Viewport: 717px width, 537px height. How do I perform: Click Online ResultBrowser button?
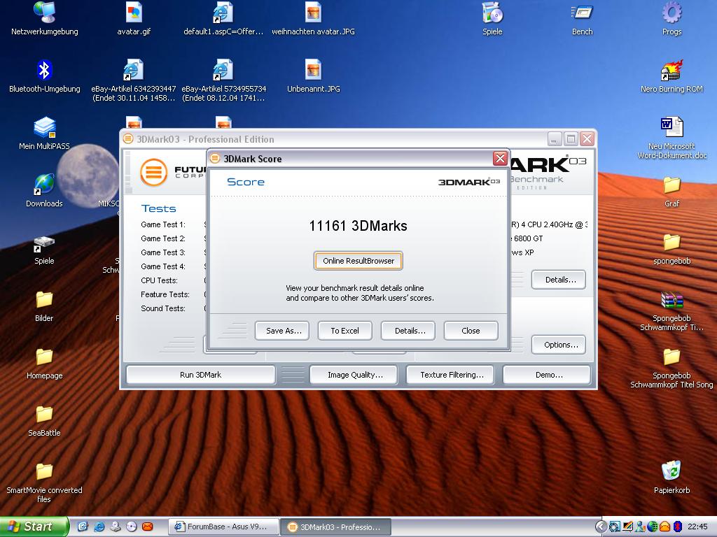point(358,261)
